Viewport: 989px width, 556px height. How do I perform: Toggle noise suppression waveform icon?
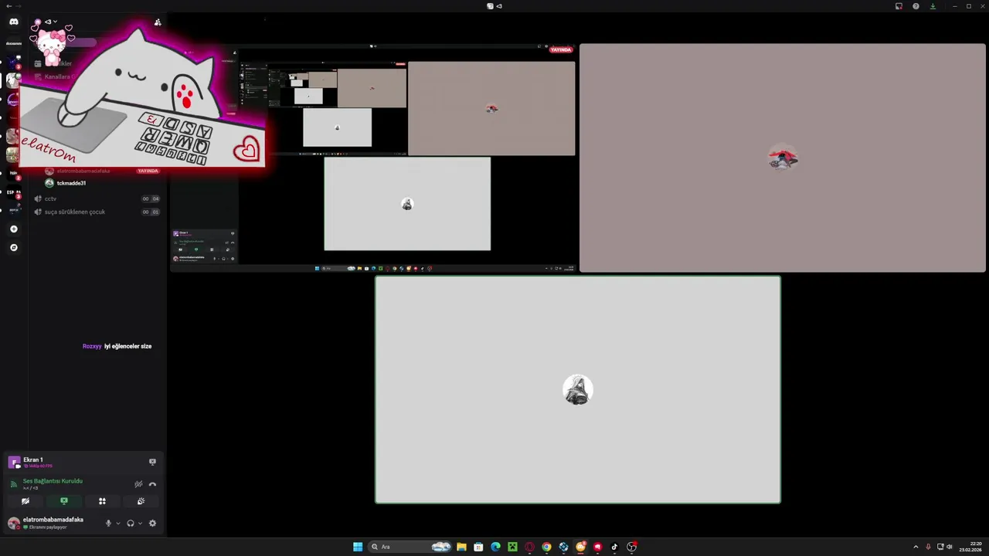coord(138,484)
